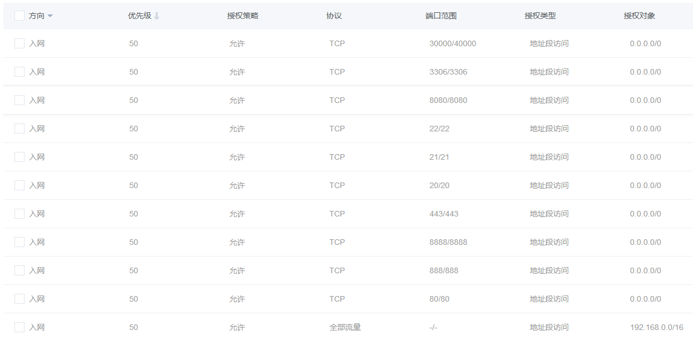This screenshot has height=340, width=693.
Task: Check the port 80/80 rule row
Action: (x=19, y=299)
